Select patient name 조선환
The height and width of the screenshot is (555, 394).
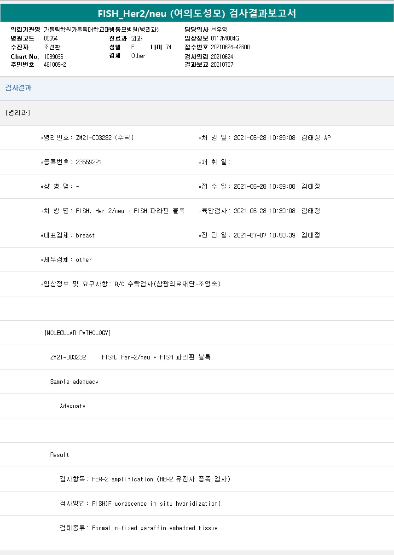pos(52,47)
